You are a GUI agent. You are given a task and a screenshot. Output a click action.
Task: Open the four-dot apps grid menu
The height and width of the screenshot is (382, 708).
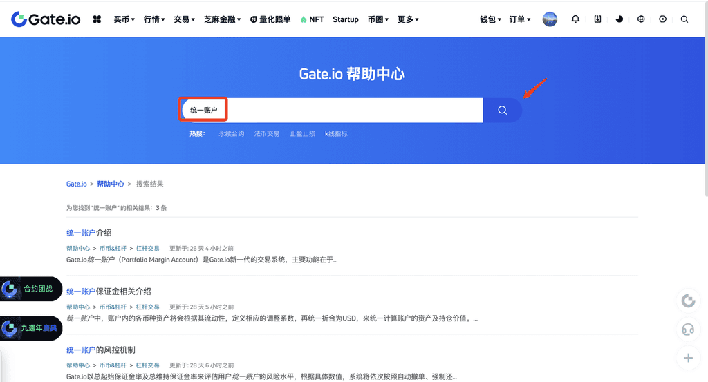[97, 19]
